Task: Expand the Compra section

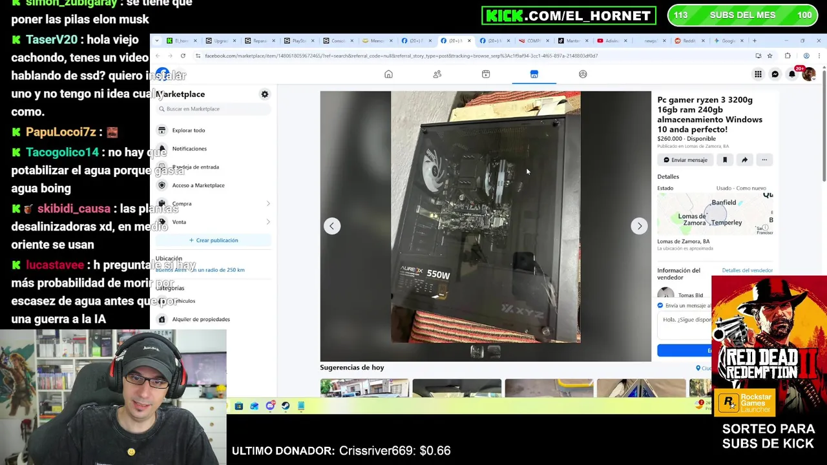Action: 213,203
